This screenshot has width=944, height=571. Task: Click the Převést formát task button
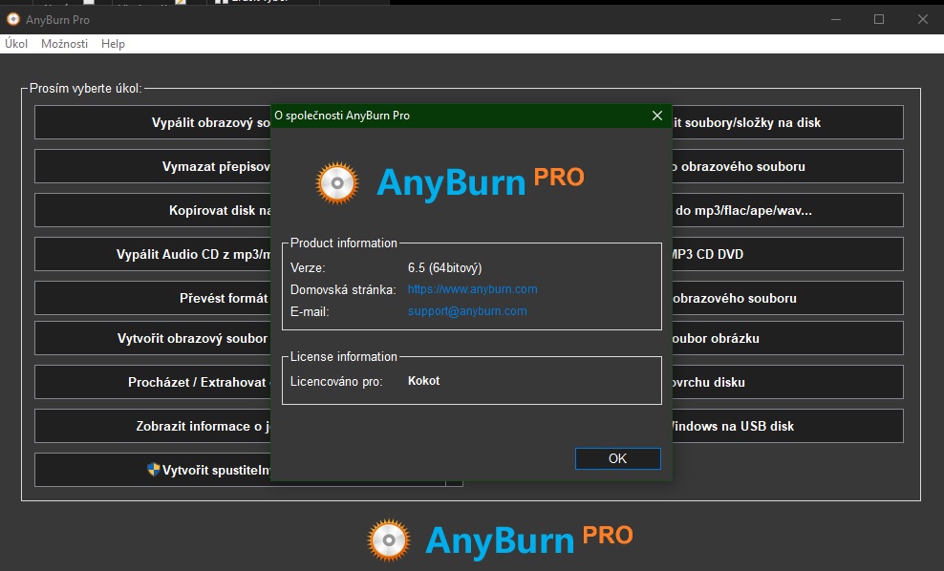(x=153, y=298)
